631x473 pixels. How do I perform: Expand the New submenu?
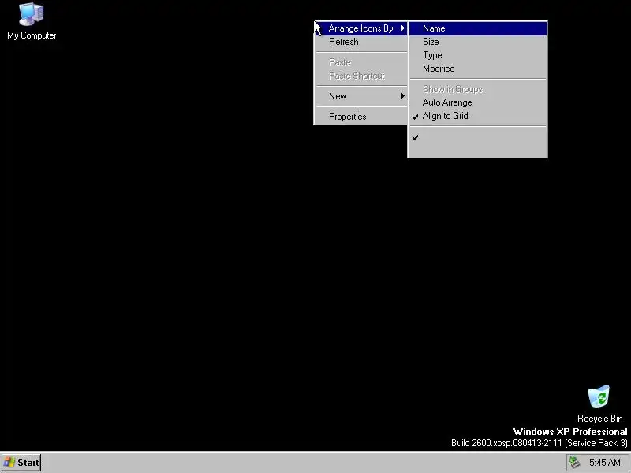(360, 96)
